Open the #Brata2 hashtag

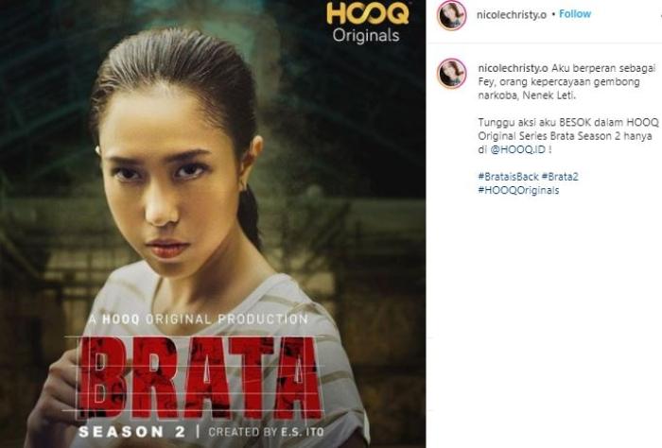[x=560, y=177]
